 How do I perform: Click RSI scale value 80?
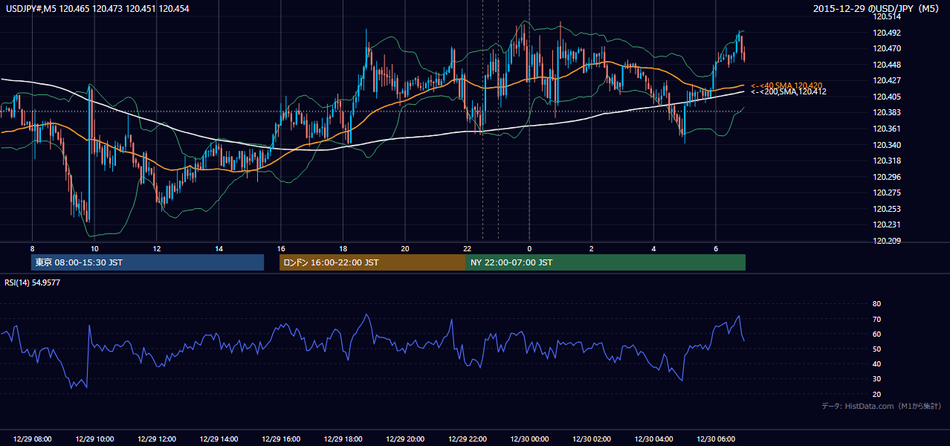pos(877,304)
